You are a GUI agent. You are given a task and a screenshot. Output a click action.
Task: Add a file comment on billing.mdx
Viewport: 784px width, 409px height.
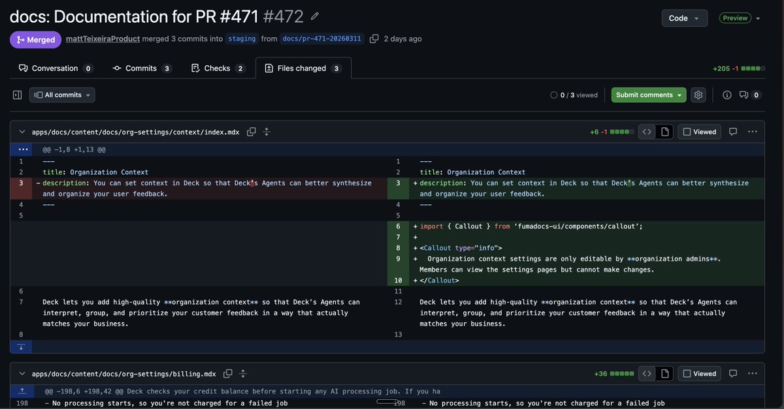pos(733,374)
